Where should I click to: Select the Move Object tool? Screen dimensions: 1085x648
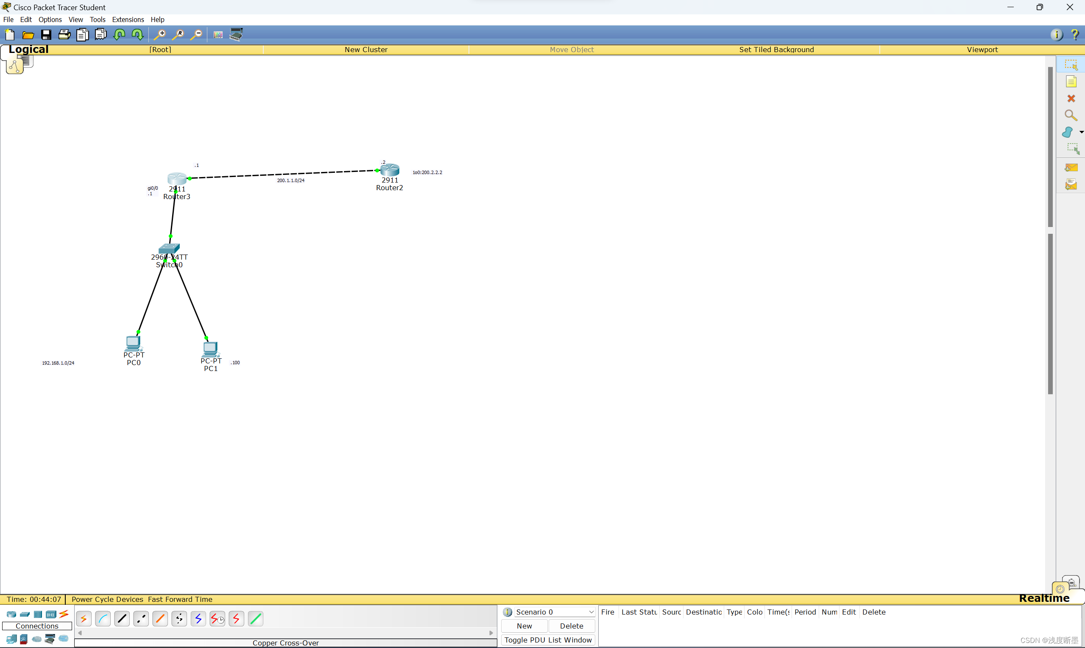pos(572,50)
